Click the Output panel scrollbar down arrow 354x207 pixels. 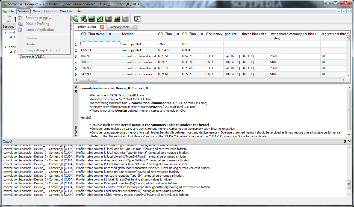349,194
